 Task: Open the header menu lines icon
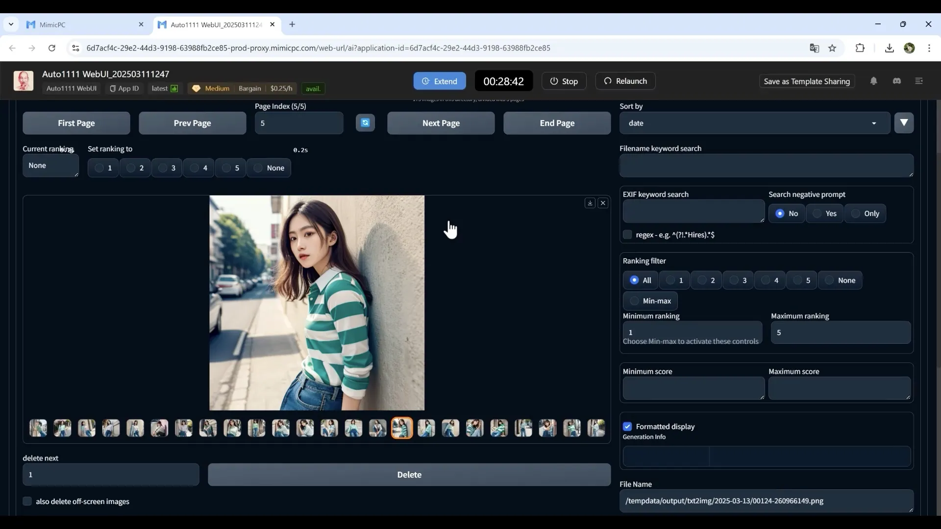pyautogui.click(x=919, y=81)
